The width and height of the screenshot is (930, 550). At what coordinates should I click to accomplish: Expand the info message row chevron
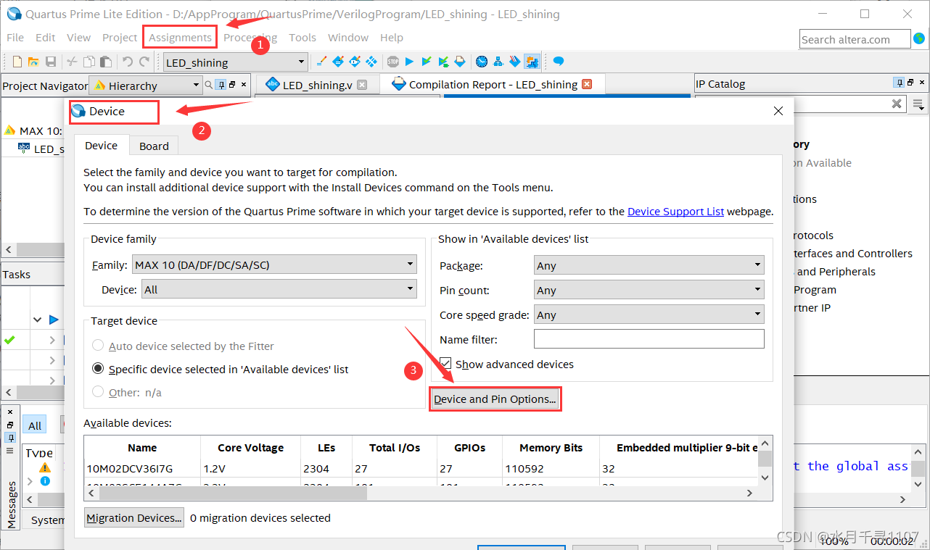click(30, 480)
